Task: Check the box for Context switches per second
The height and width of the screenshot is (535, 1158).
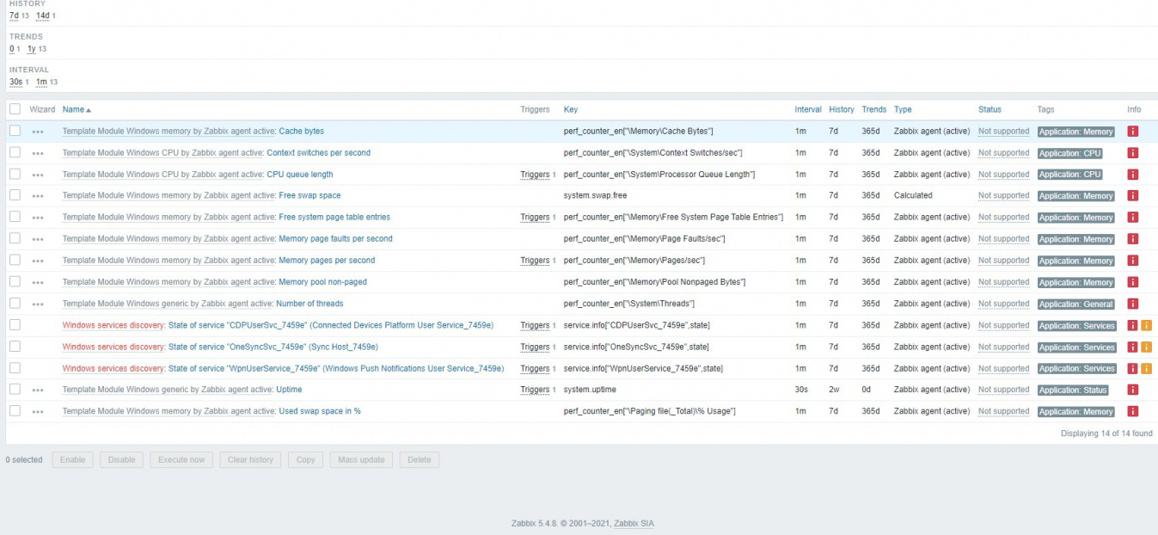Action: pos(15,152)
